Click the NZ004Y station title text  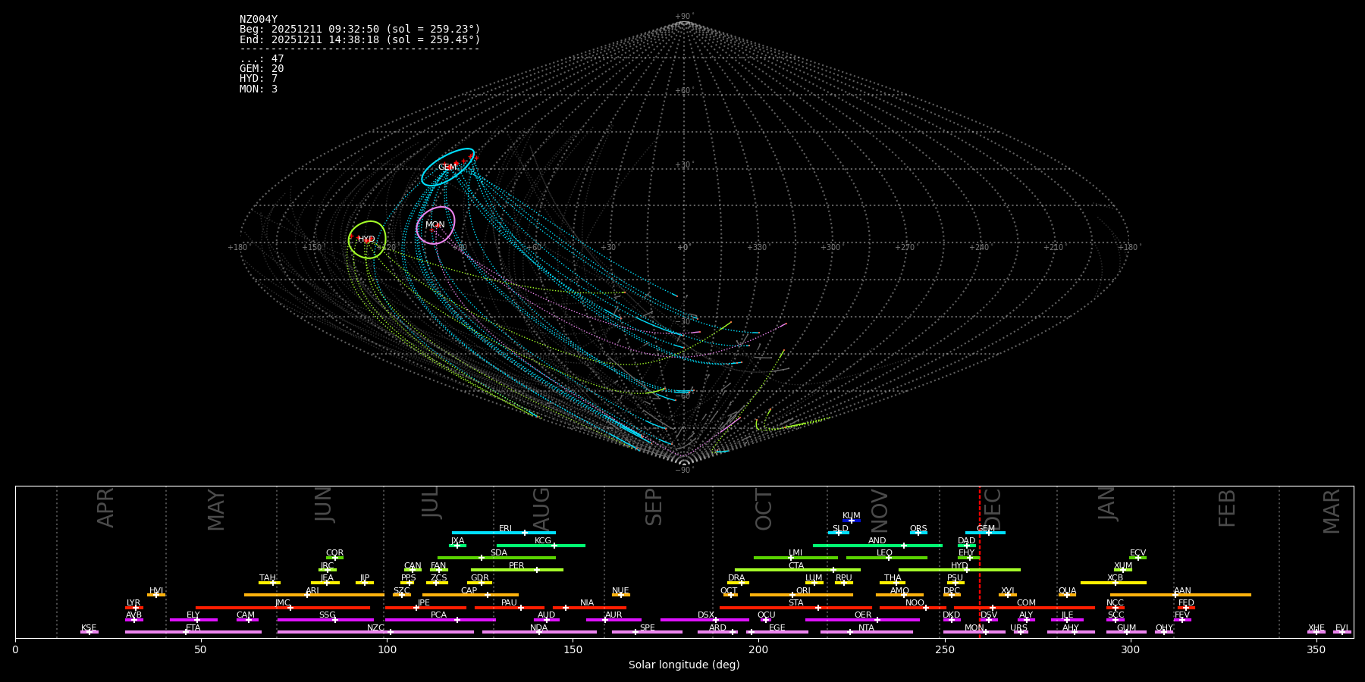pyautogui.click(x=259, y=20)
